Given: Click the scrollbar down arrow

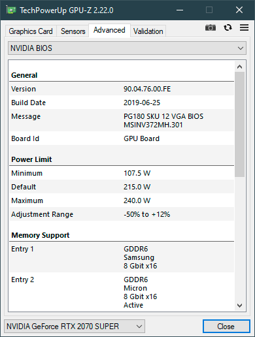Looking at the screenshot, I should [x=239, y=306].
